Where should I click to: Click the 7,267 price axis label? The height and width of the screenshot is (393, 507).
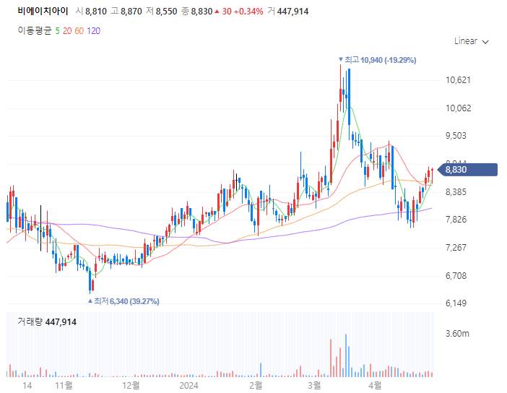456,248
